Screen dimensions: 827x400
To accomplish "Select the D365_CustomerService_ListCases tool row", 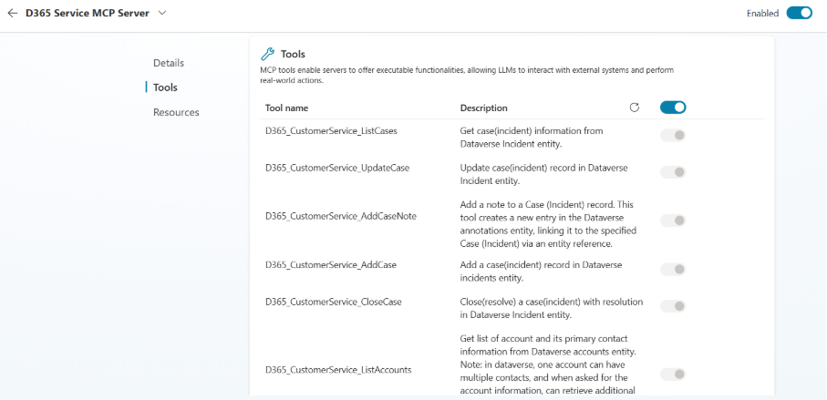I will pos(331,131).
